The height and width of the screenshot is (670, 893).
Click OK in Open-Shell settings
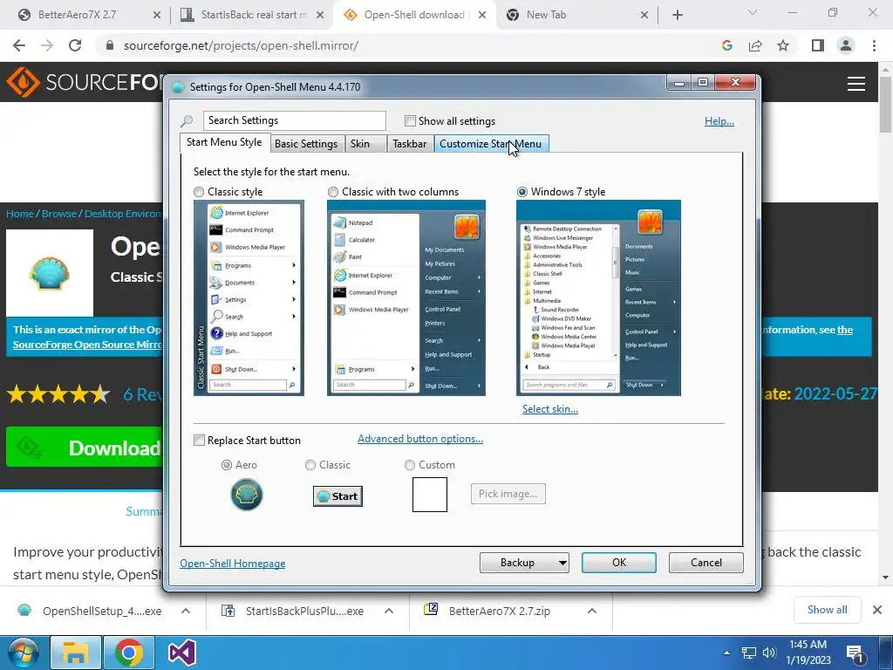click(619, 563)
